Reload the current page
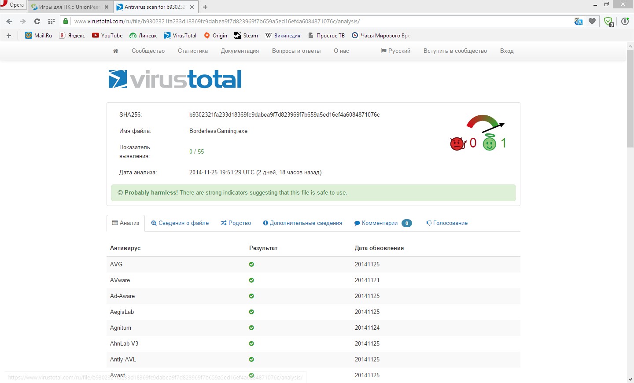This screenshot has height=383, width=634. (x=37, y=21)
